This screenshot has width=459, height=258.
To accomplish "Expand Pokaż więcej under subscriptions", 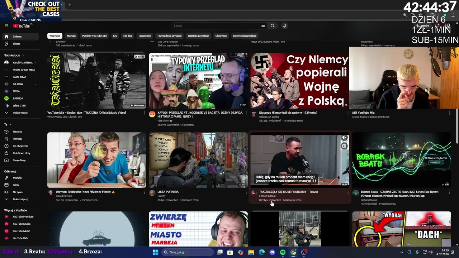I will (x=21, y=113).
